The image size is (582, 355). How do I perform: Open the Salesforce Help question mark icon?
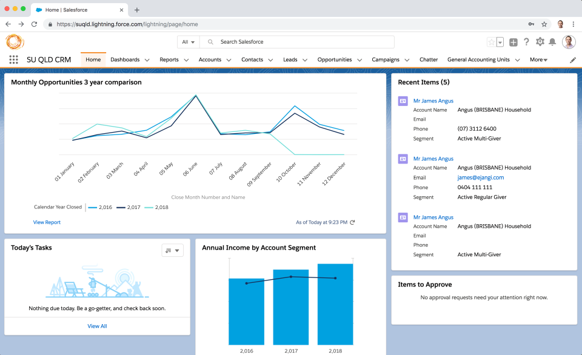(x=526, y=42)
